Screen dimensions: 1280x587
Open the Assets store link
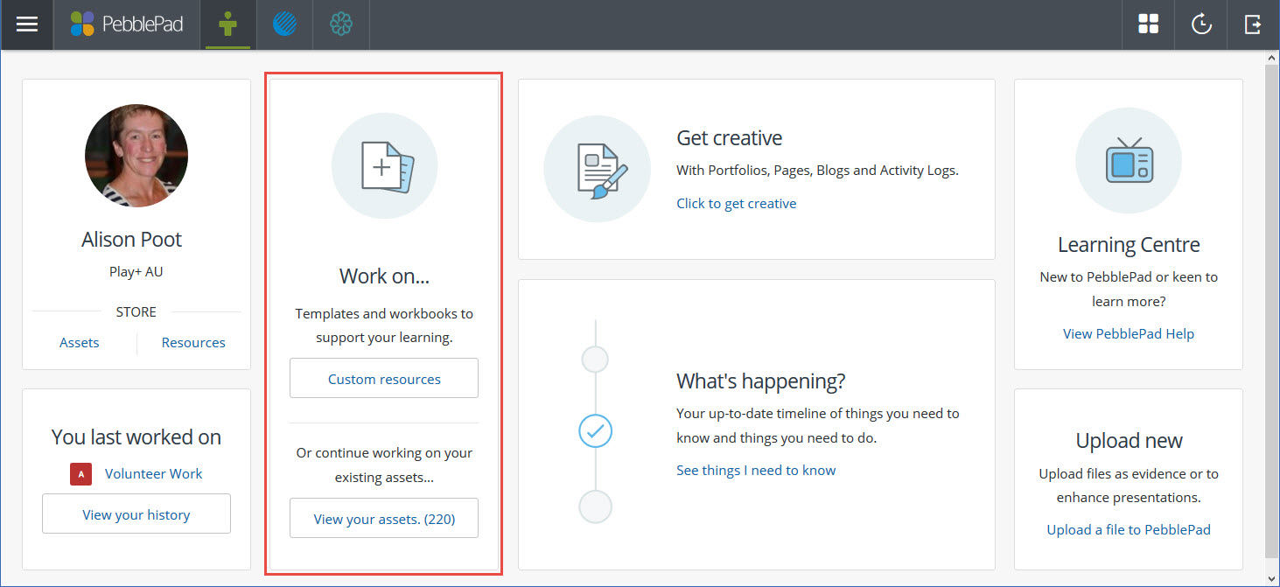click(79, 343)
